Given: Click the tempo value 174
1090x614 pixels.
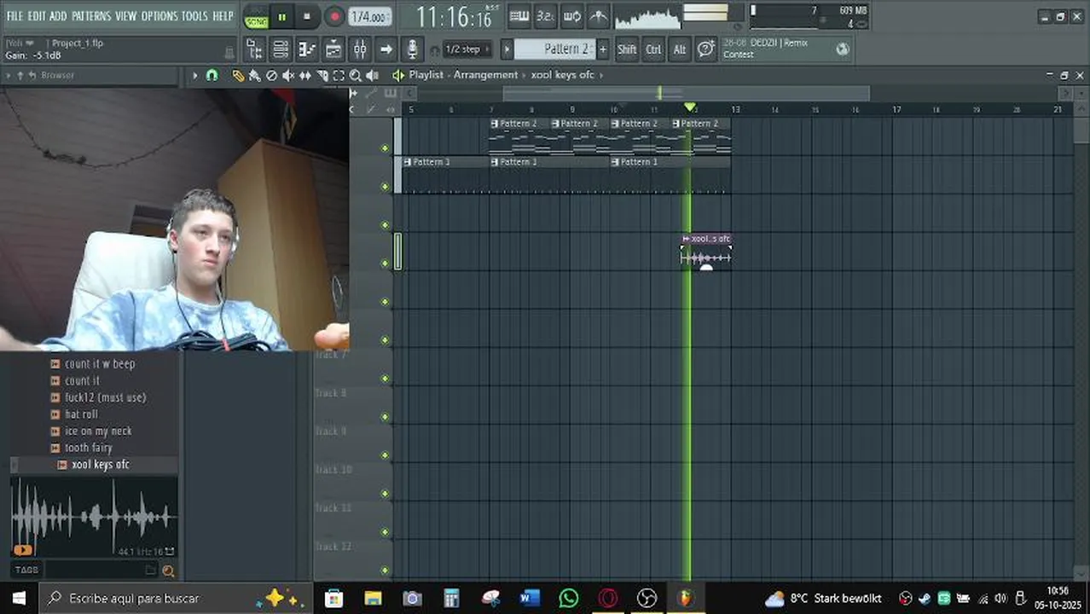Looking at the screenshot, I should pos(370,17).
